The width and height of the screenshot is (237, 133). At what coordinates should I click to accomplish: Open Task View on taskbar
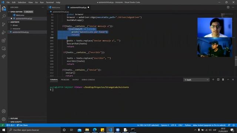[x=71, y=130]
